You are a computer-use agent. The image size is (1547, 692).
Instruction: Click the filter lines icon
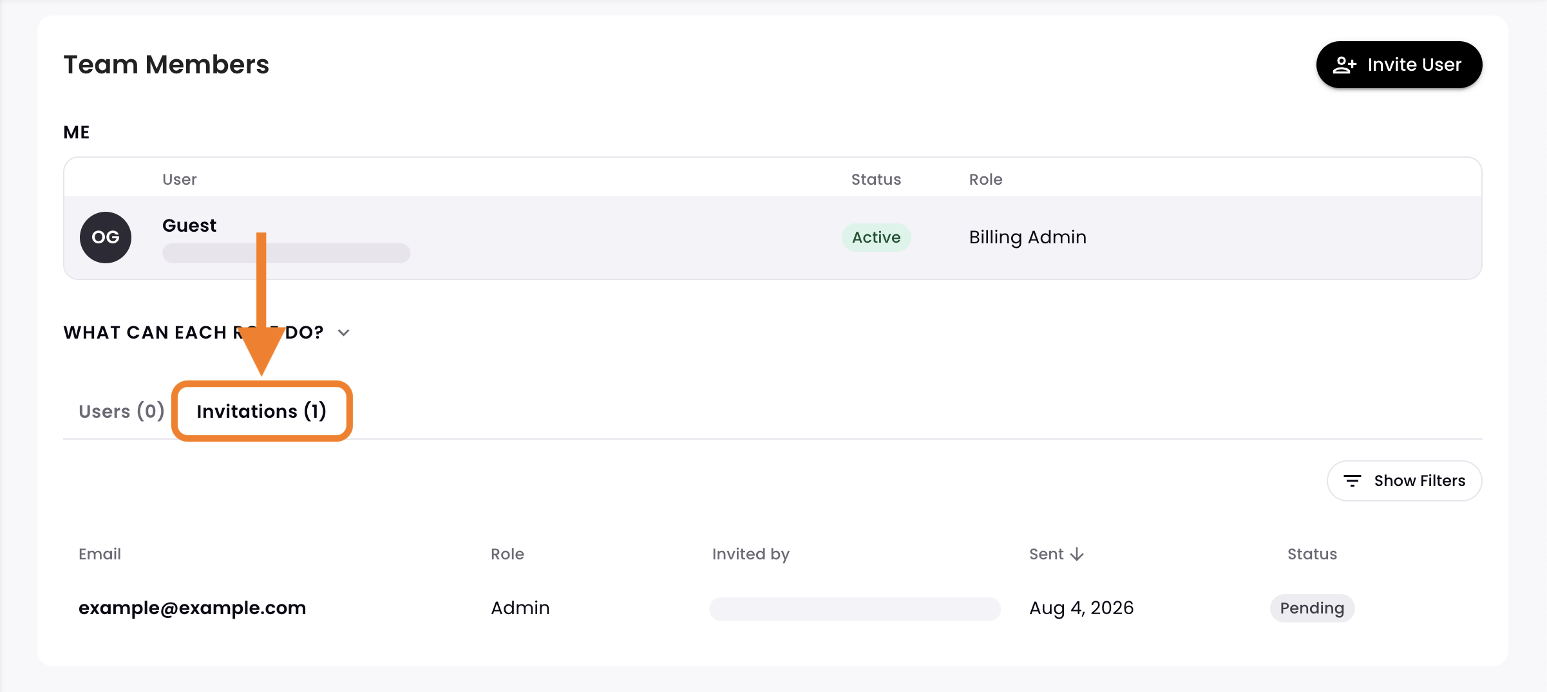click(x=1352, y=481)
